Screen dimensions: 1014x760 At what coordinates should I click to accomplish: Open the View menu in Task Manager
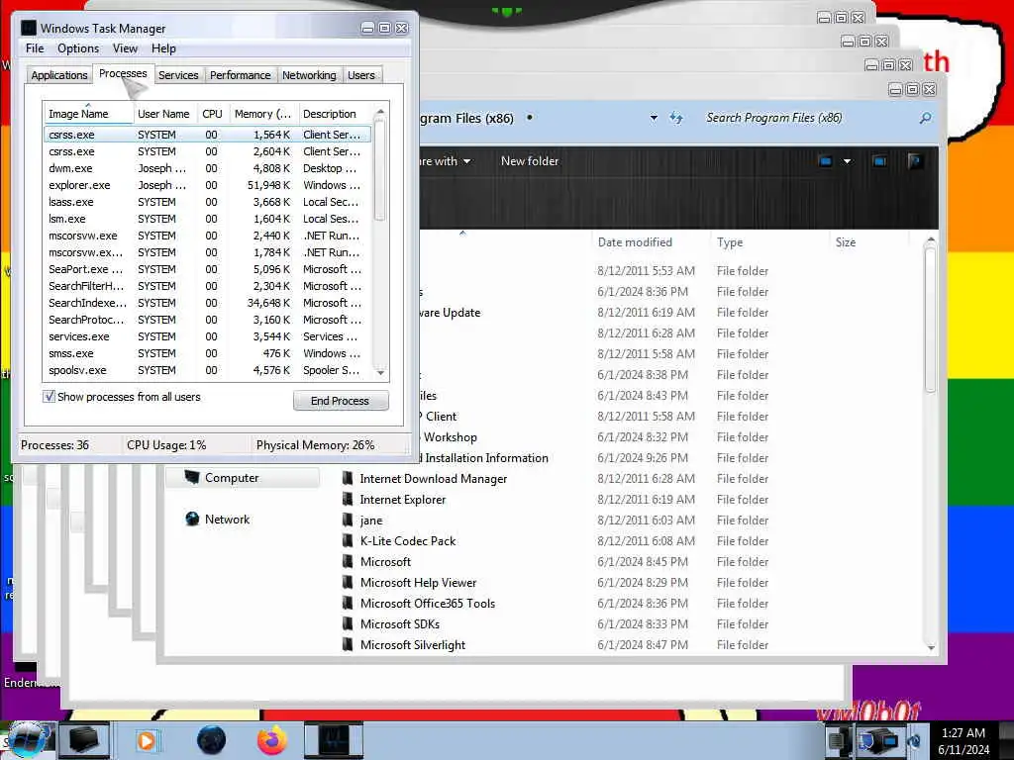pos(125,48)
